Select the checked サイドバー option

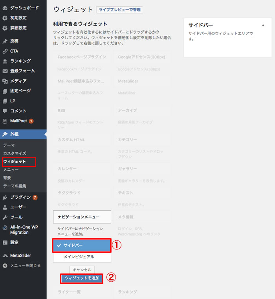coord(82,245)
